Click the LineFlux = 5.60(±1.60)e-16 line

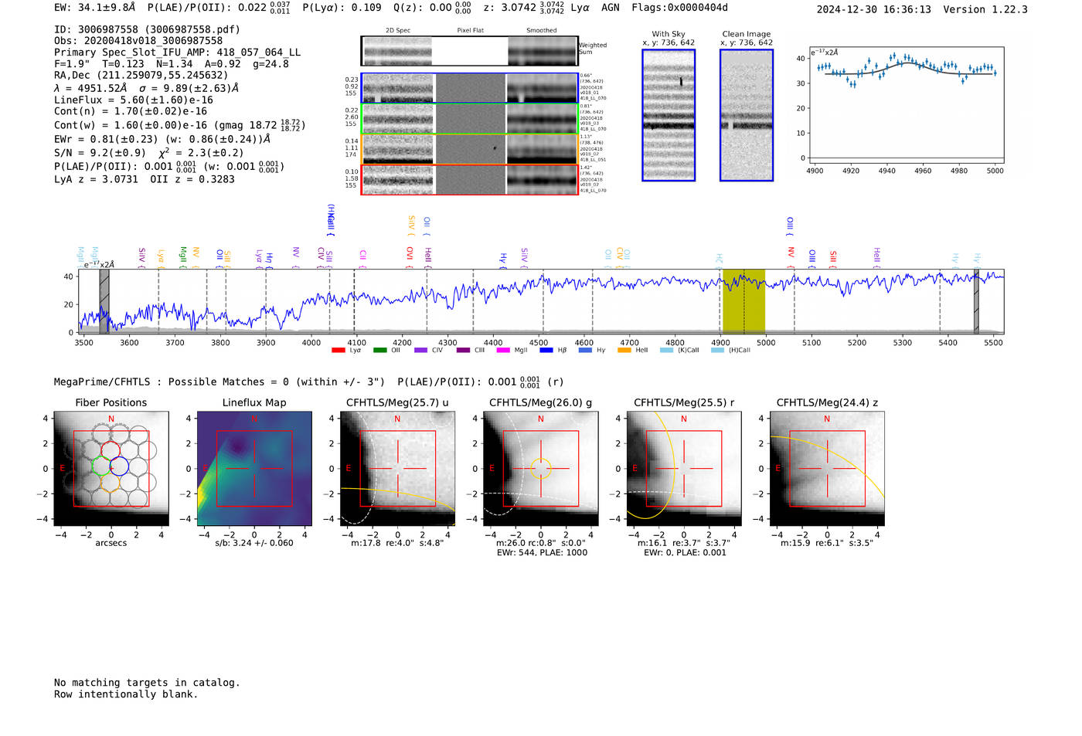[133, 100]
